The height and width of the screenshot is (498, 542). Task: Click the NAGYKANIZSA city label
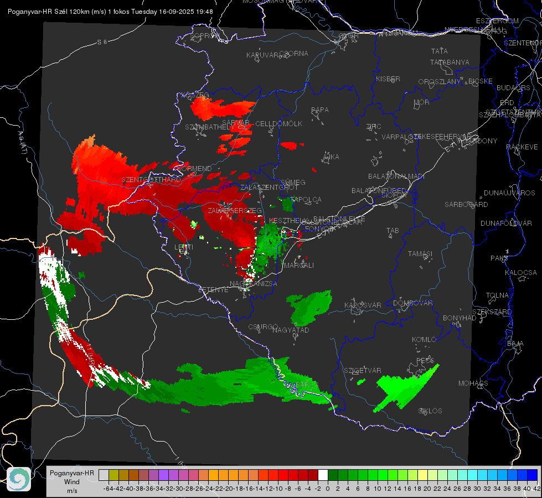(254, 283)
